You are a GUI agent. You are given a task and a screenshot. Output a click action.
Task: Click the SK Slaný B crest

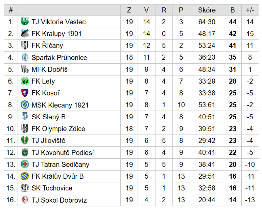(25, 117)
